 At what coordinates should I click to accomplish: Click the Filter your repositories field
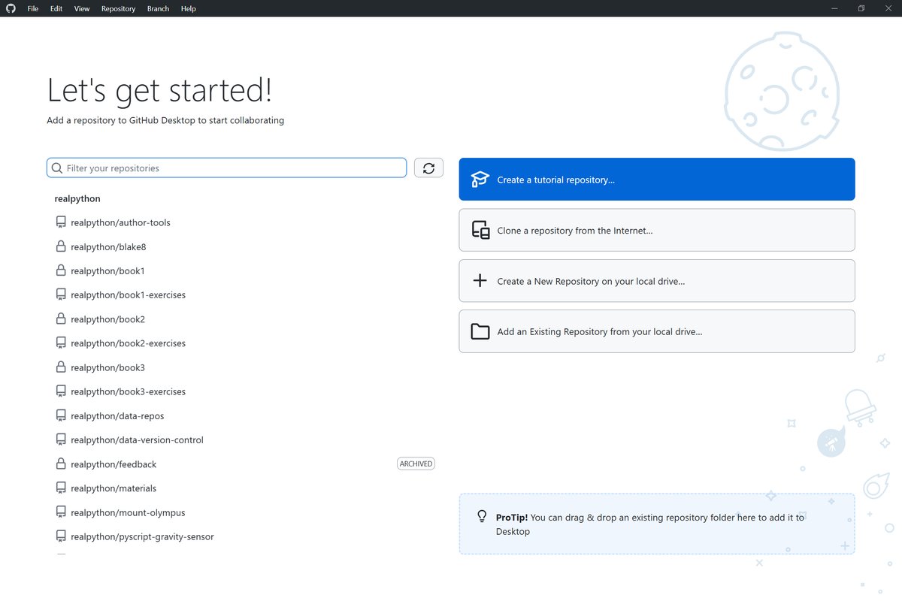(x=226, y=168)
